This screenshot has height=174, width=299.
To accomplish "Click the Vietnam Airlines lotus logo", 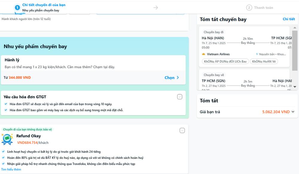I will (204, 54).
